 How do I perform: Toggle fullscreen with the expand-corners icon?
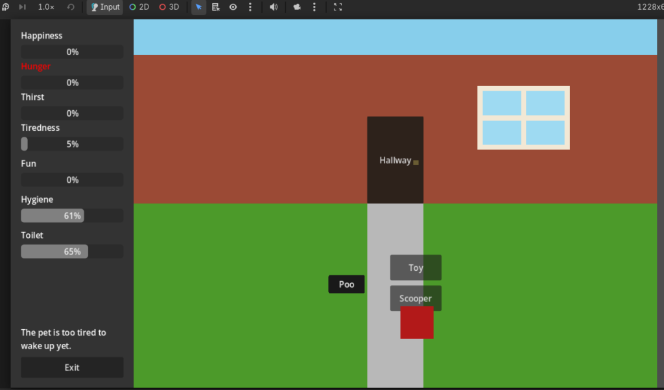click(337, 7)
